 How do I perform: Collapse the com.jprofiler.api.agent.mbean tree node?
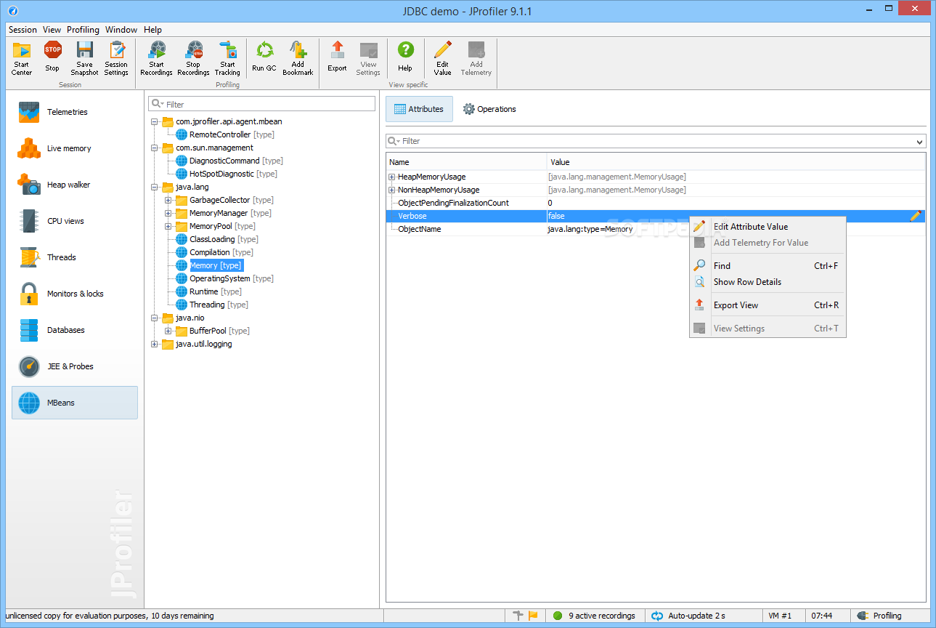pyautogui.click(x=155, y=121)
